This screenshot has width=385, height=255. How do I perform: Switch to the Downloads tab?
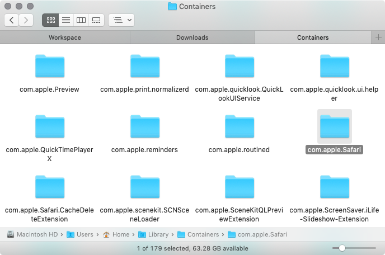click(192, 37)
